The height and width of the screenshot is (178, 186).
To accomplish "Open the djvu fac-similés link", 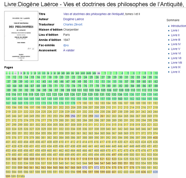I will click(x=66, y=45).
